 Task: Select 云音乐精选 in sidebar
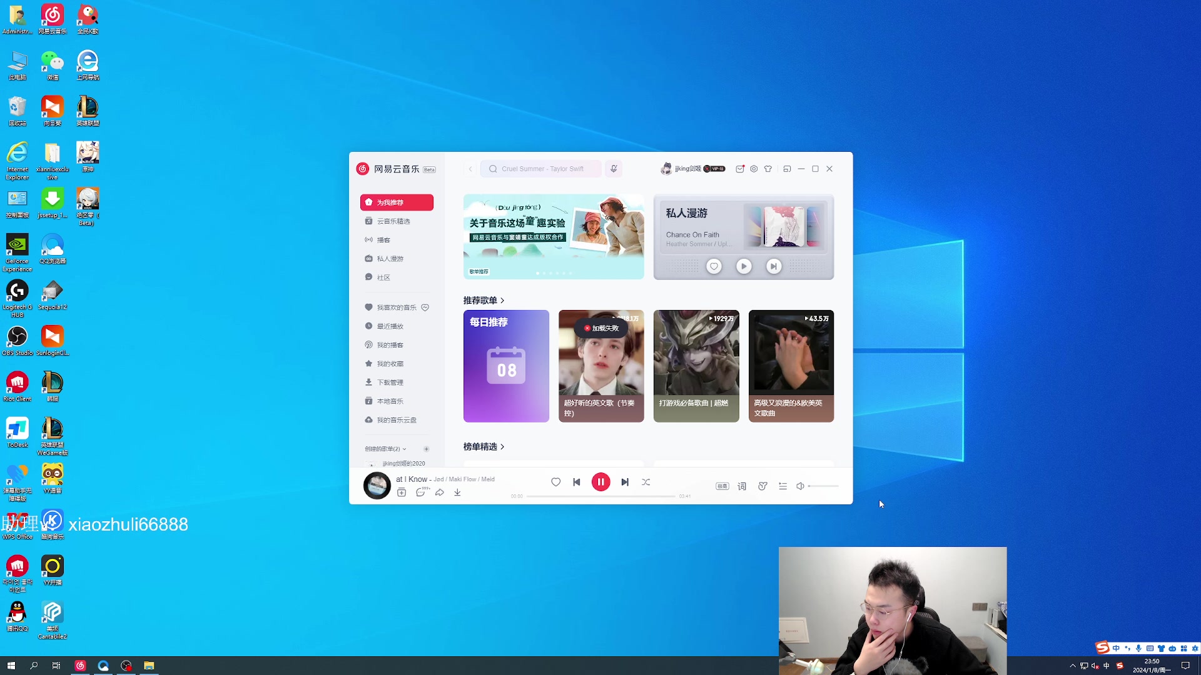point(393,221)
